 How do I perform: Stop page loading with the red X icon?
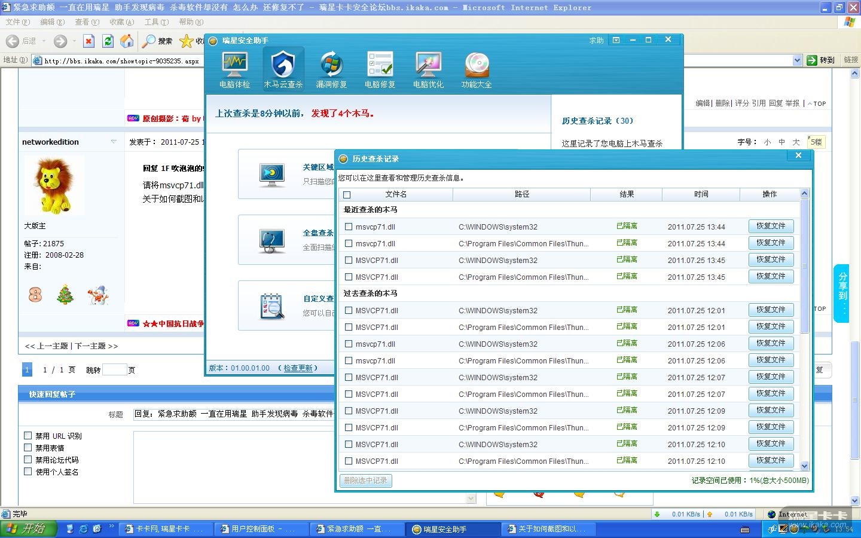88,41
